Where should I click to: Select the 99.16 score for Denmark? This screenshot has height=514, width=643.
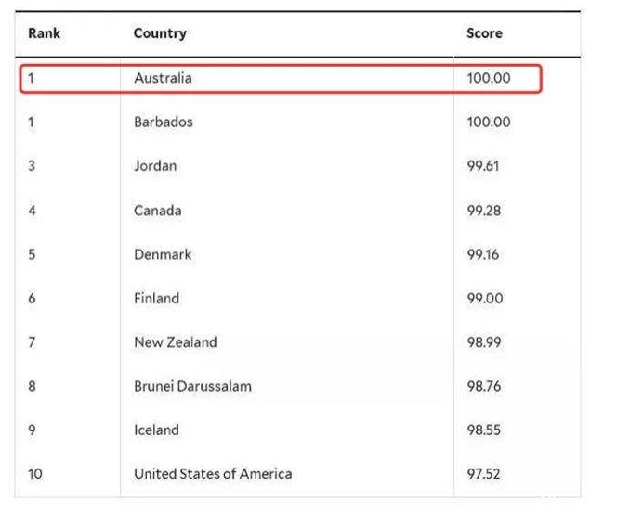[483, 254]
